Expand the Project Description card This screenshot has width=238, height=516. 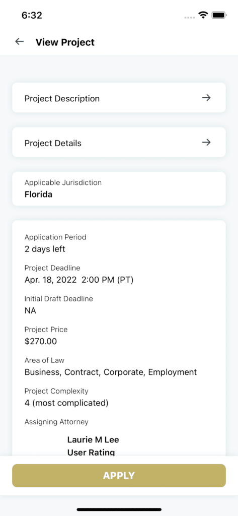(119, 98)
